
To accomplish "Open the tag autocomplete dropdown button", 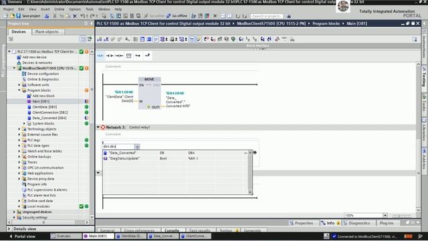I will coord(137,147).
